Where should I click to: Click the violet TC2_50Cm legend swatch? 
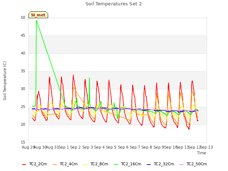click(181, 165)
